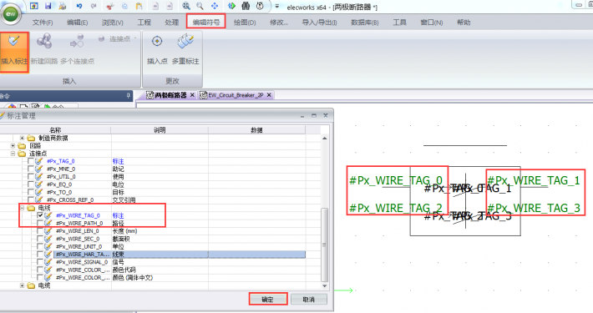
Task: Uncheck the #Px_WIRE_TAG_0 checkbox
Action: [40, 215]
